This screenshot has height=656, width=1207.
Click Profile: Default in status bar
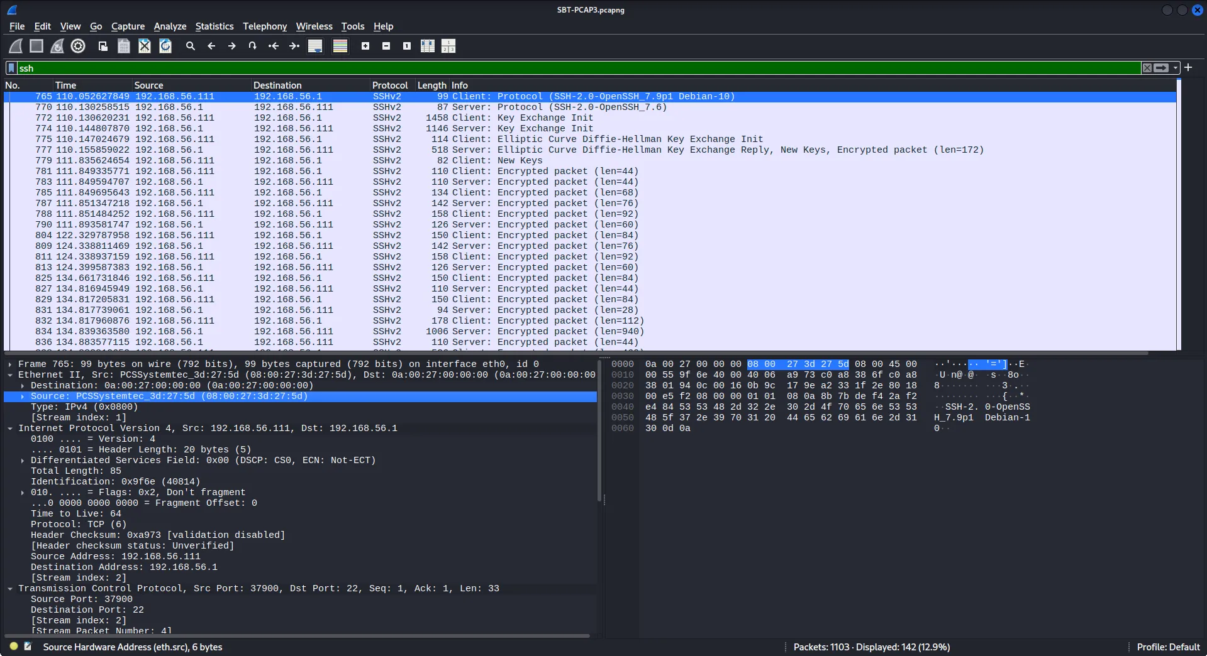pyautogui.click(x=1168, y=647)
